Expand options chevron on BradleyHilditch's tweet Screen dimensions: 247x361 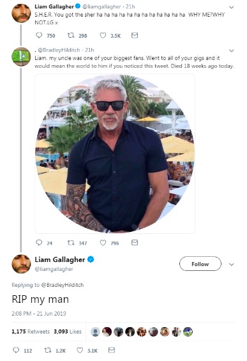231,50
